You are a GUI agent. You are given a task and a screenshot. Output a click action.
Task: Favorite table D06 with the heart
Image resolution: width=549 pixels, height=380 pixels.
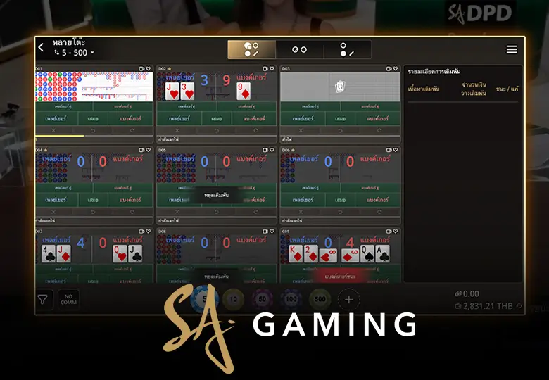pyautogui.click(x=396, y=150)
